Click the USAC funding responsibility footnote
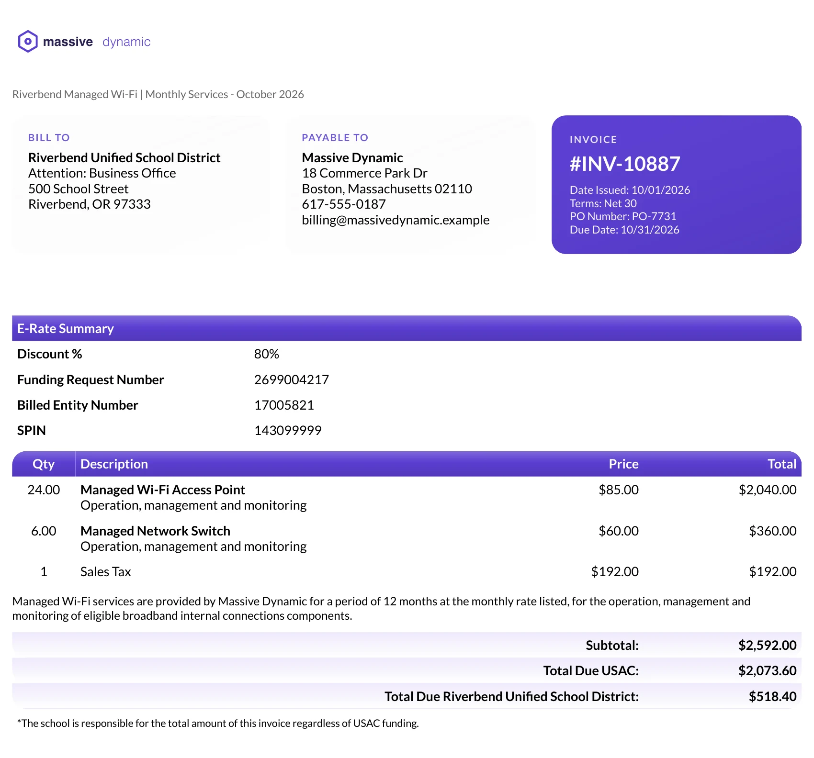The height and width of the screenshot is (758, 814). click(x=218, y=723)
